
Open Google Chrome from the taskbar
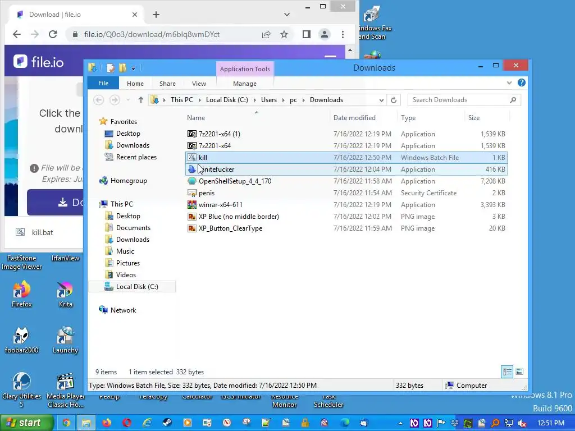point(66,423)
